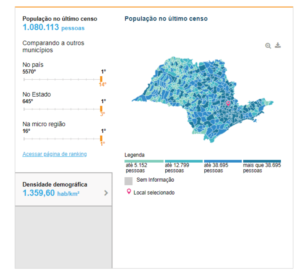303x273 pixels.
Task: Click the map zoom magnifier icon
Action: pos(268,46)
